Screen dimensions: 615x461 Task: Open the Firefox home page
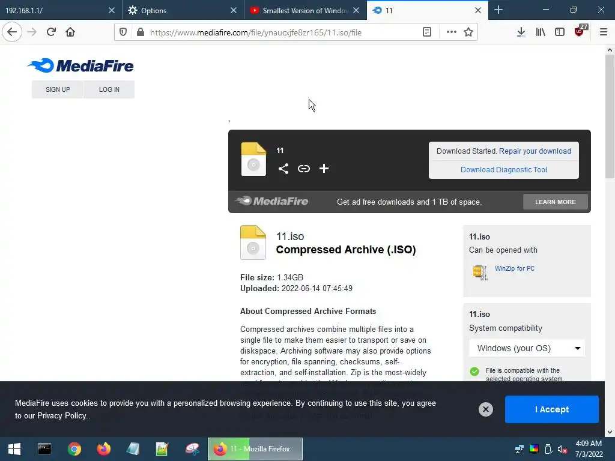pos(70,32)
